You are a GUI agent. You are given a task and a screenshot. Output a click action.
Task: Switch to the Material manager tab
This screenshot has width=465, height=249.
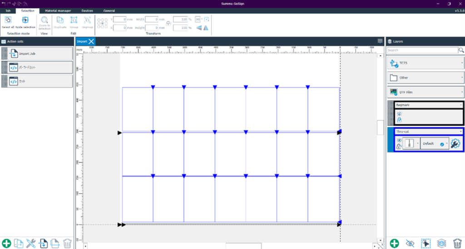click(x=58, y=10)
